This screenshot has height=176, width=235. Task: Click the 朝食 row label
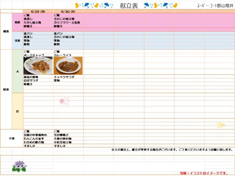tap(6, 32)
